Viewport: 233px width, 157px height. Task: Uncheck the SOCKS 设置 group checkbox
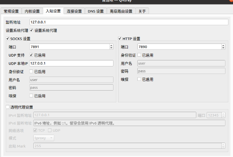tap(8, 38)
